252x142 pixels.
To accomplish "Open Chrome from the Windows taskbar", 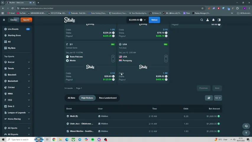I will point(54,139).
